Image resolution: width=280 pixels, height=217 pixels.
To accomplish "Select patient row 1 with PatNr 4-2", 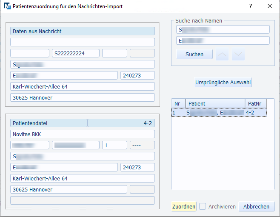I will tap(219, 112).
